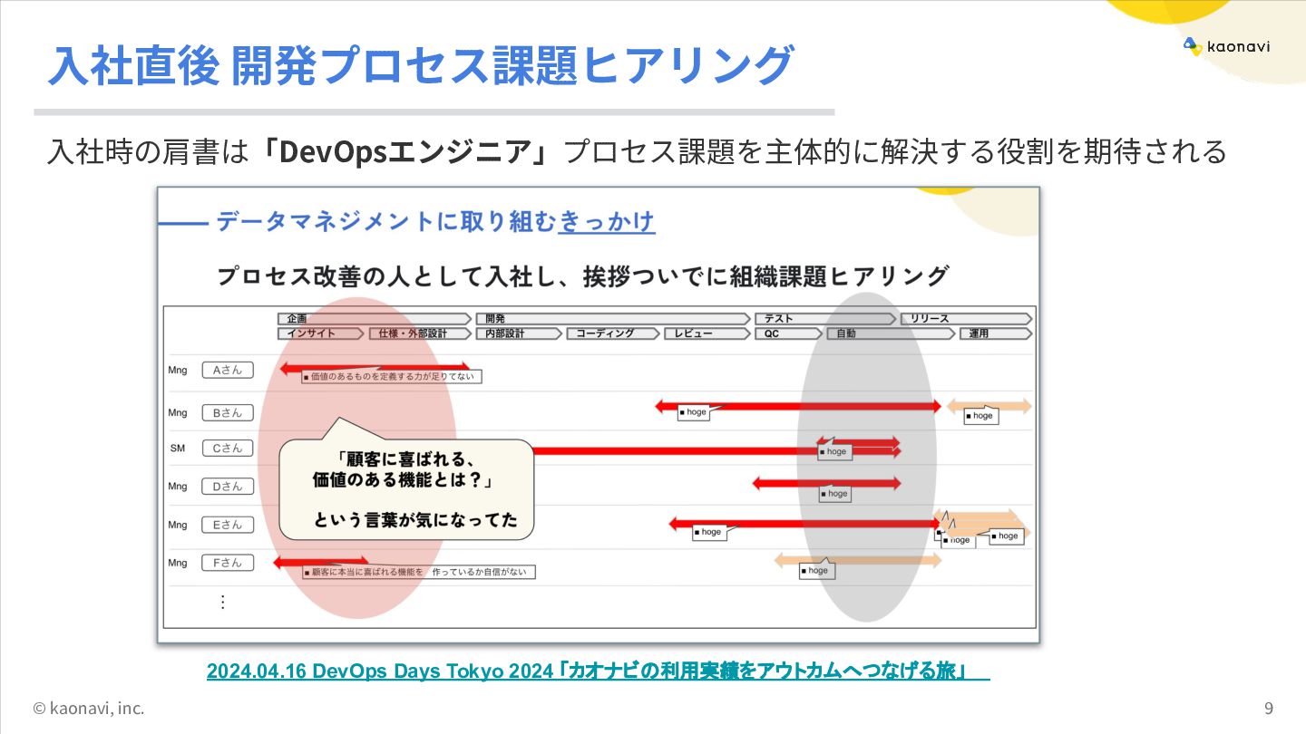This screenshot has height=734, width=1306.
Task: Click the Mng label beside Eさん
Action: 179,525
